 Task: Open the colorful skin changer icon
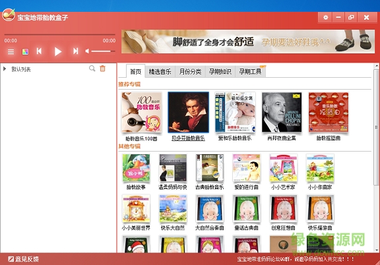[x=25, y=51]
